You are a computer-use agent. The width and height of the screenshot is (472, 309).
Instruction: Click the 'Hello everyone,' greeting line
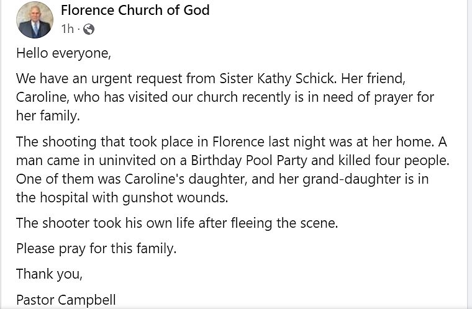[63, 53]
